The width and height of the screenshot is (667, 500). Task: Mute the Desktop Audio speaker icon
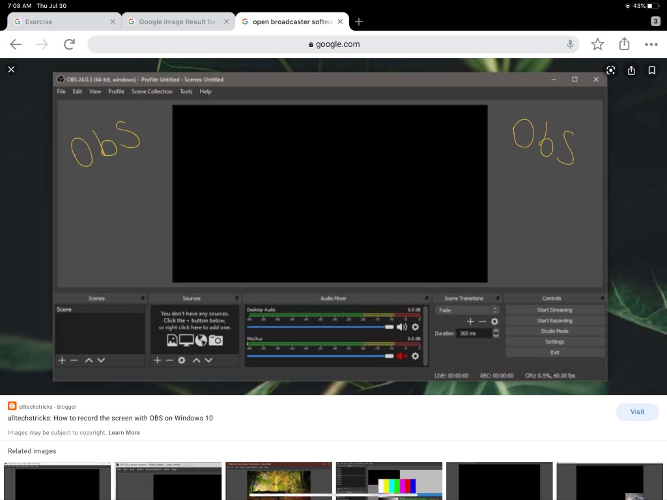402,327
